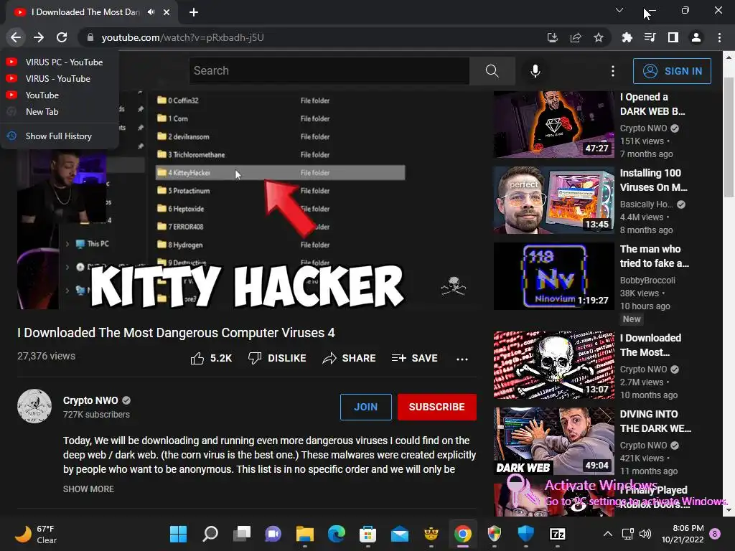Expand description with SHOW MORE
This screenshot has height=551, width=735.
coord(88,489)
